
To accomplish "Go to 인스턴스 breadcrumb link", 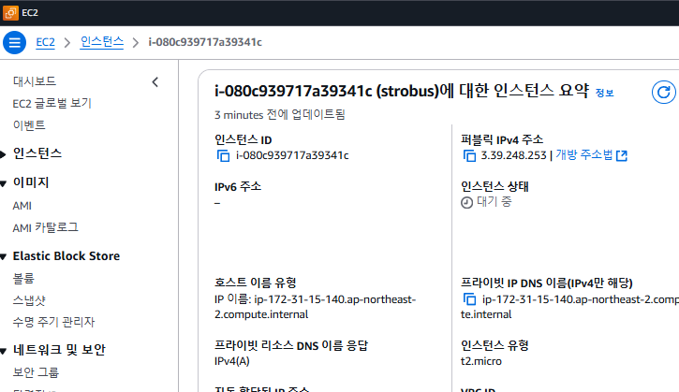I will (102, 42).
